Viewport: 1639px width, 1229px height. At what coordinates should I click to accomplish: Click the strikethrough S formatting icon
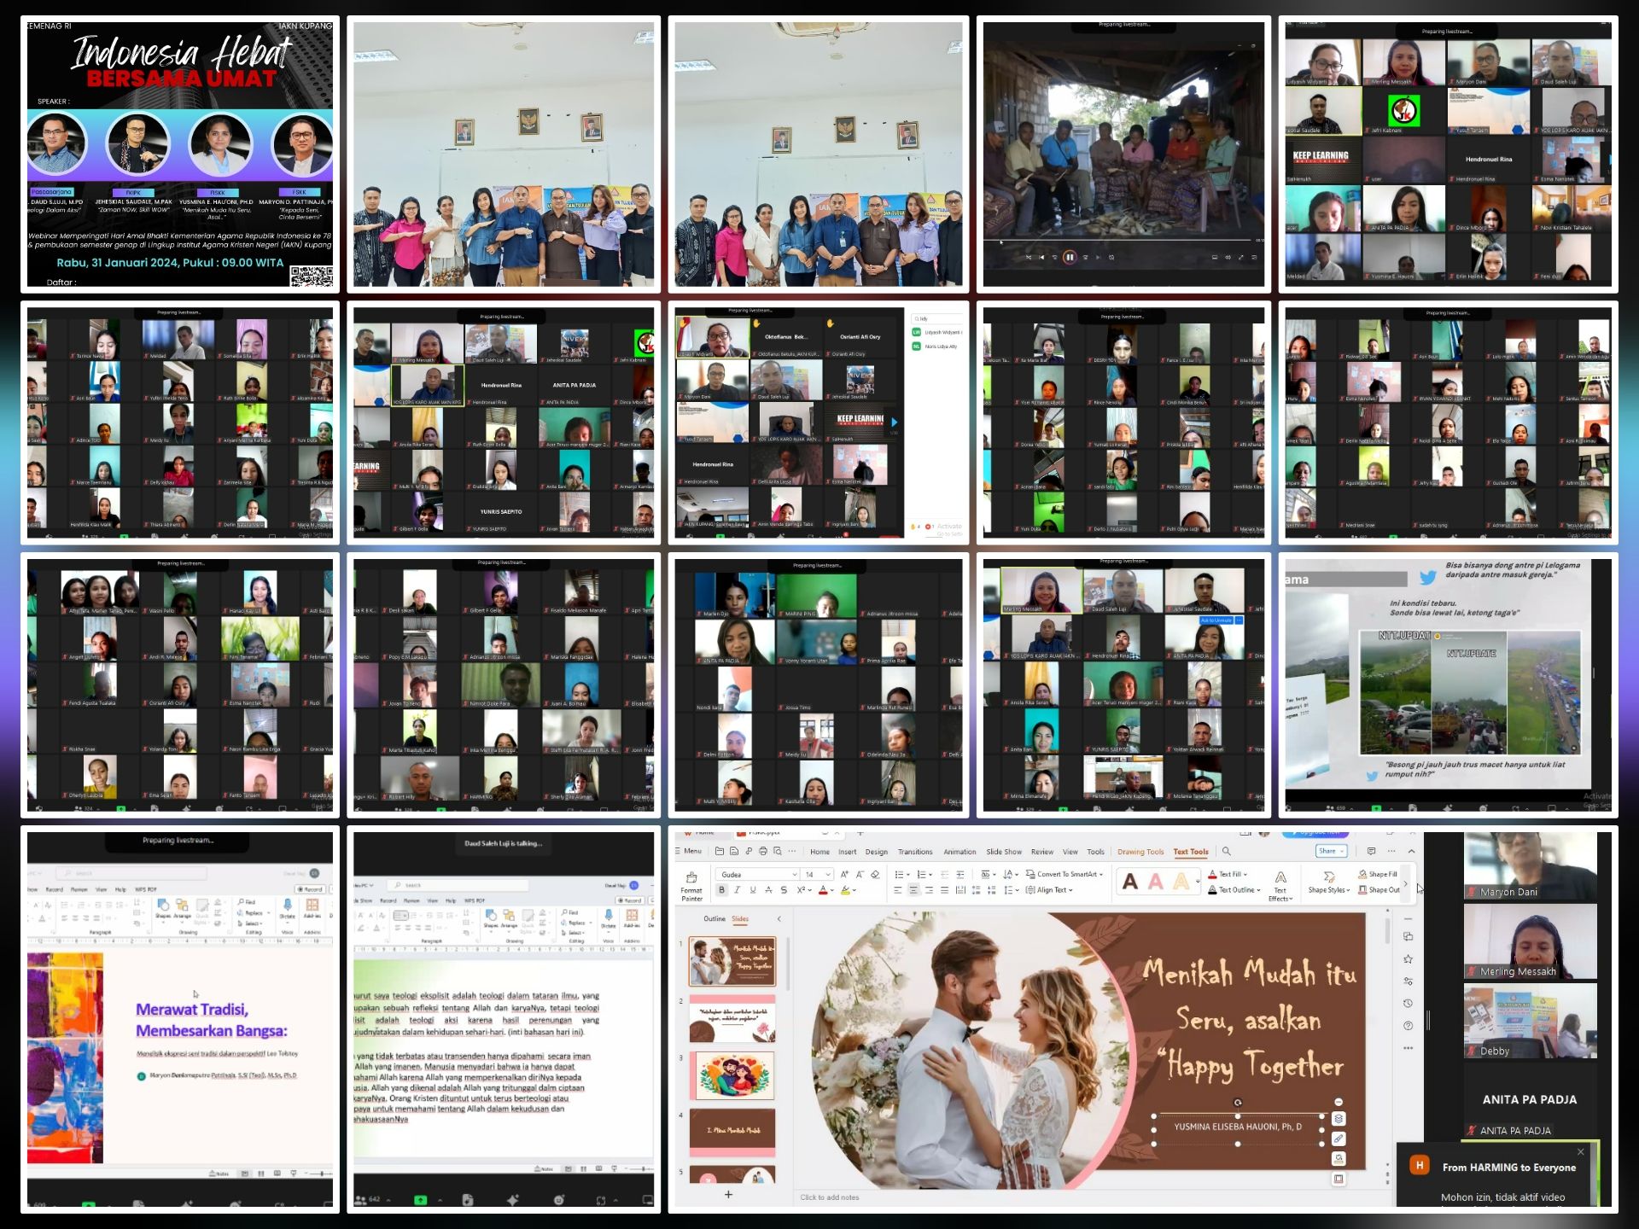784,890
